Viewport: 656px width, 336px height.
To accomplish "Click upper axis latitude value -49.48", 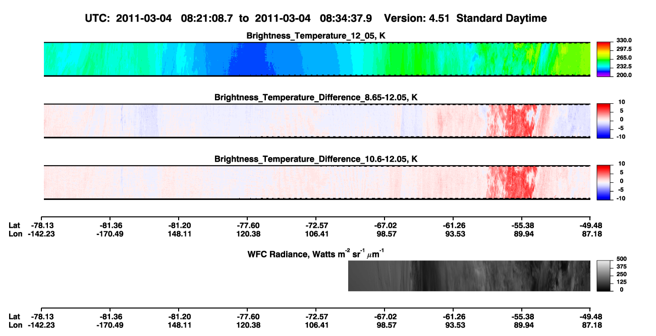I will pyautogui.click(x=590, y=225).
